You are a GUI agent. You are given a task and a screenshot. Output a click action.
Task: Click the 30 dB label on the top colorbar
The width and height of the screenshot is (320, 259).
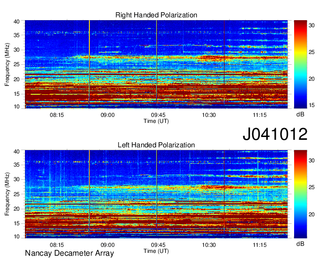(x=312, y=25)
